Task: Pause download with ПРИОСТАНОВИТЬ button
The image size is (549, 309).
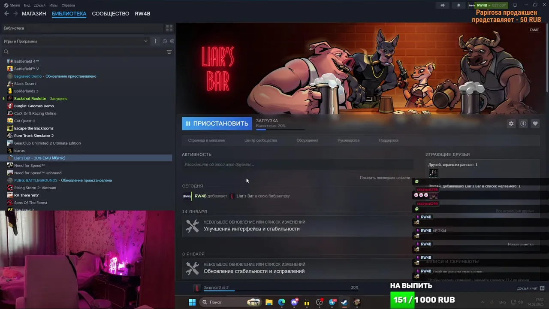Action: click(217, 124)
